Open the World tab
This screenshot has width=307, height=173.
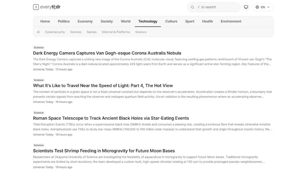tap(125, 22)
